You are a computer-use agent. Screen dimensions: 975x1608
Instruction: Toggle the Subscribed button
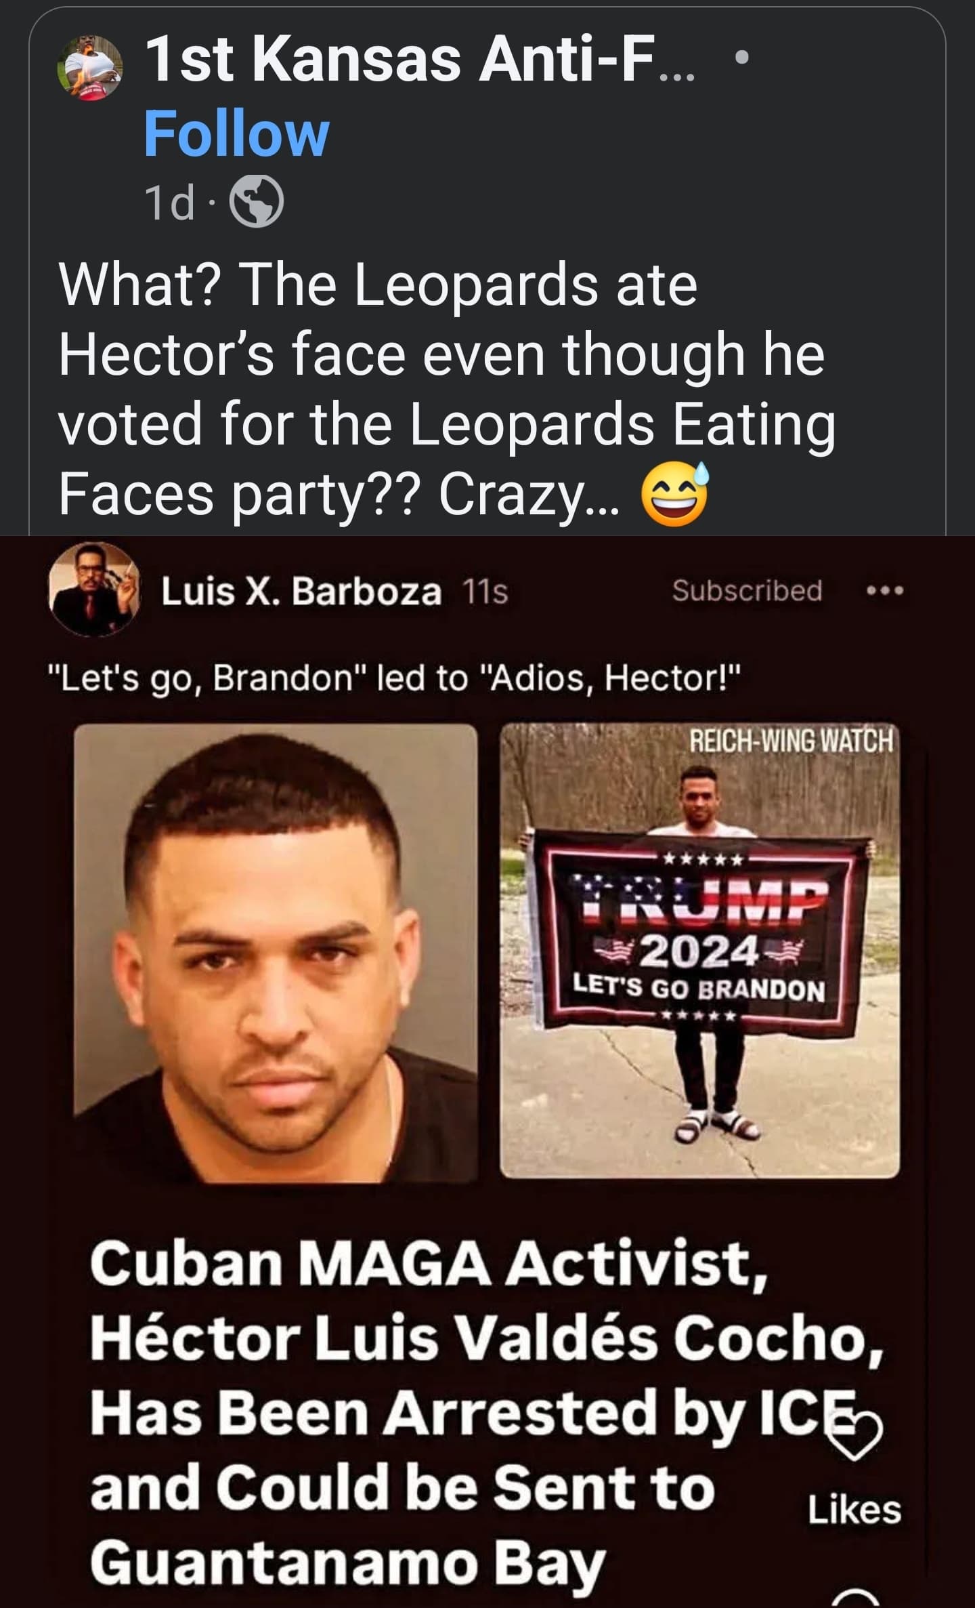click(747, 590)
